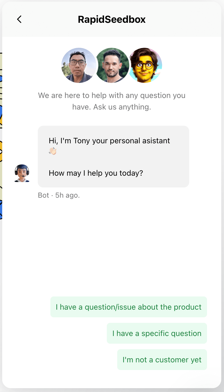Click the blank header area right of title

[x=186, y=19]
